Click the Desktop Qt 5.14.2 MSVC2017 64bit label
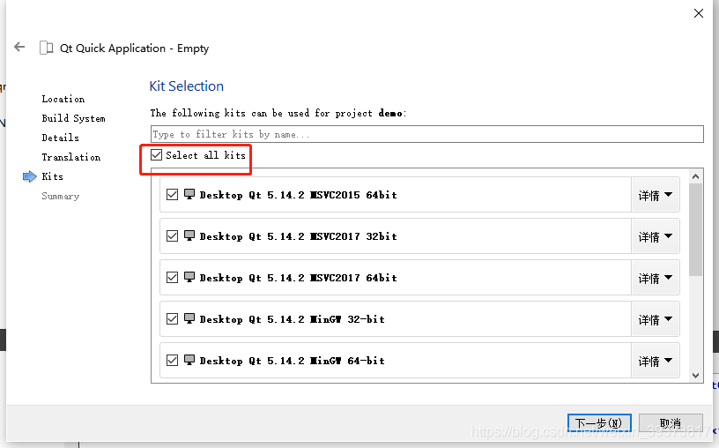The width and height of the screenshot is (719, 448). 299,278
